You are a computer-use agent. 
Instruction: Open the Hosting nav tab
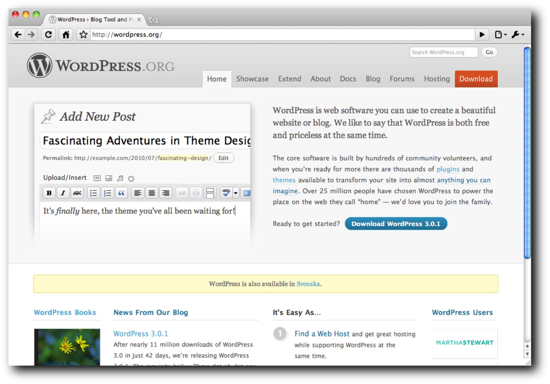pyautogui.click(x=437, y=79)
